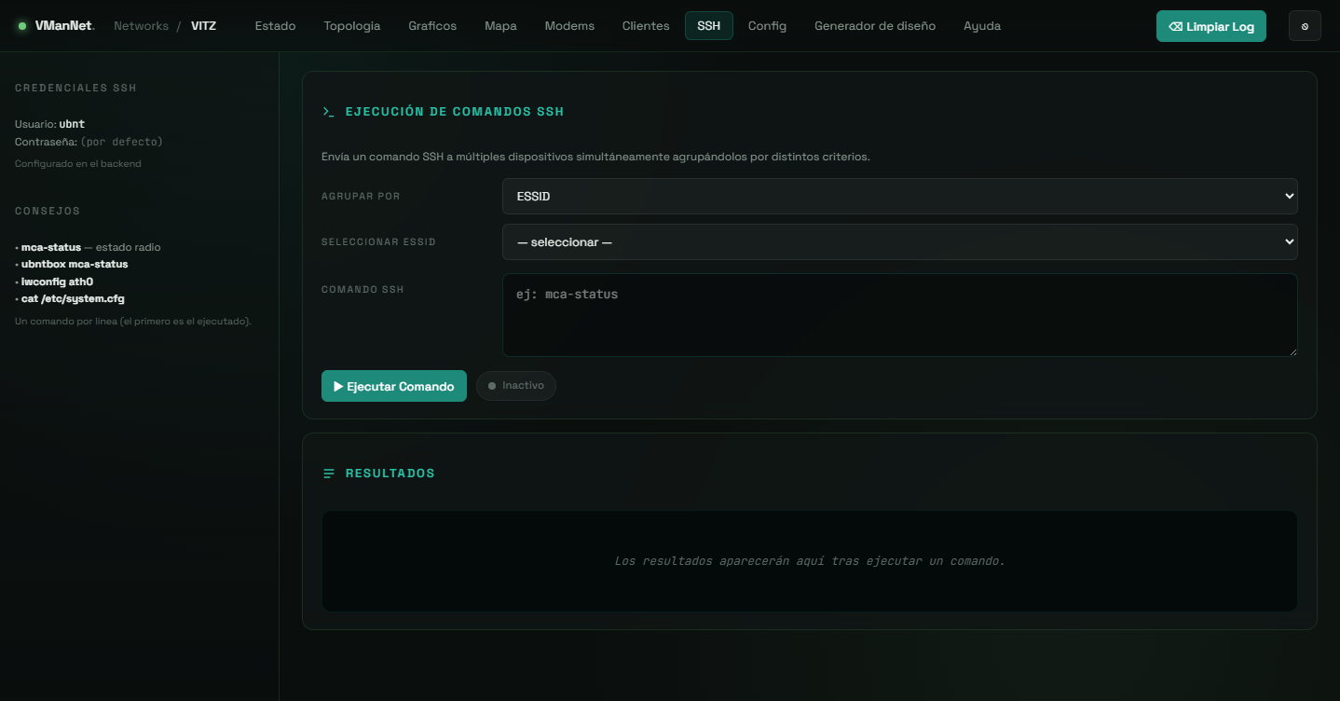This screenshot has width=1340, height=701.
Task: Click the VITZ breadcrumb
Action: (x=203, y=26)
